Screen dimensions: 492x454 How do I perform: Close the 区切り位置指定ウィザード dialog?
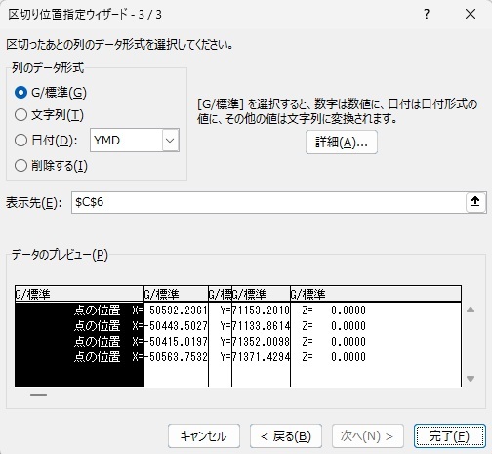point(471,14)
